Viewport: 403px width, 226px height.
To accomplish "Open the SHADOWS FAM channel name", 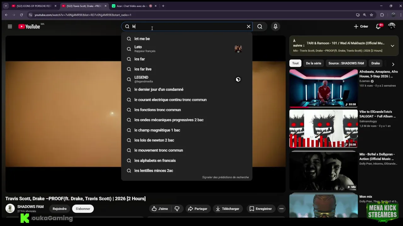I will click(31, 207).
